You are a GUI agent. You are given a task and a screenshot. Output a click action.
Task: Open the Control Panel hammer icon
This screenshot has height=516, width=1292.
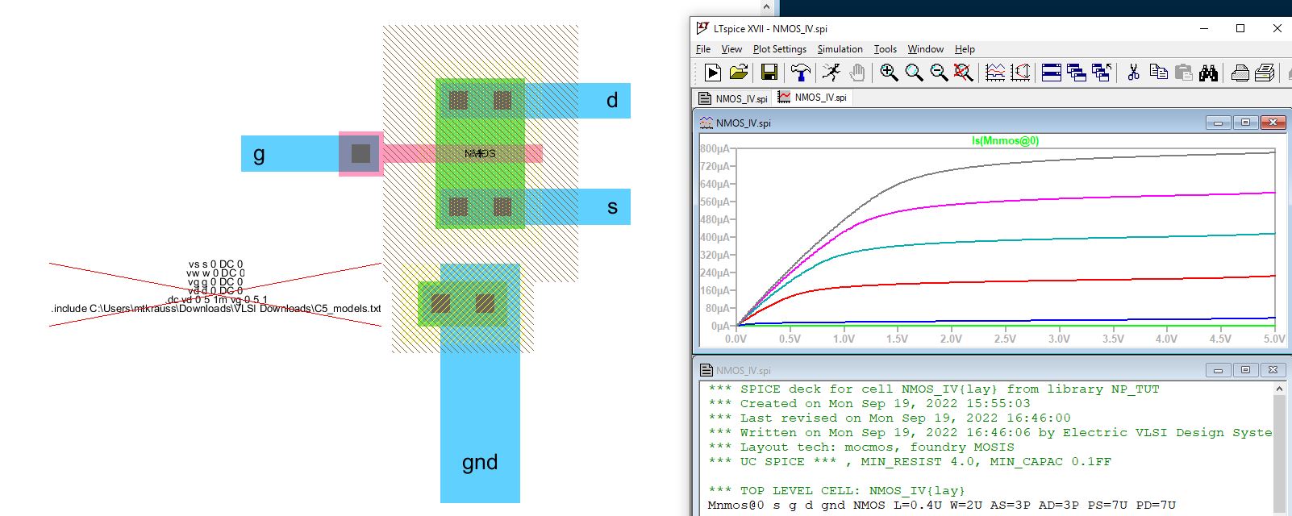click(x=800, y=73)
